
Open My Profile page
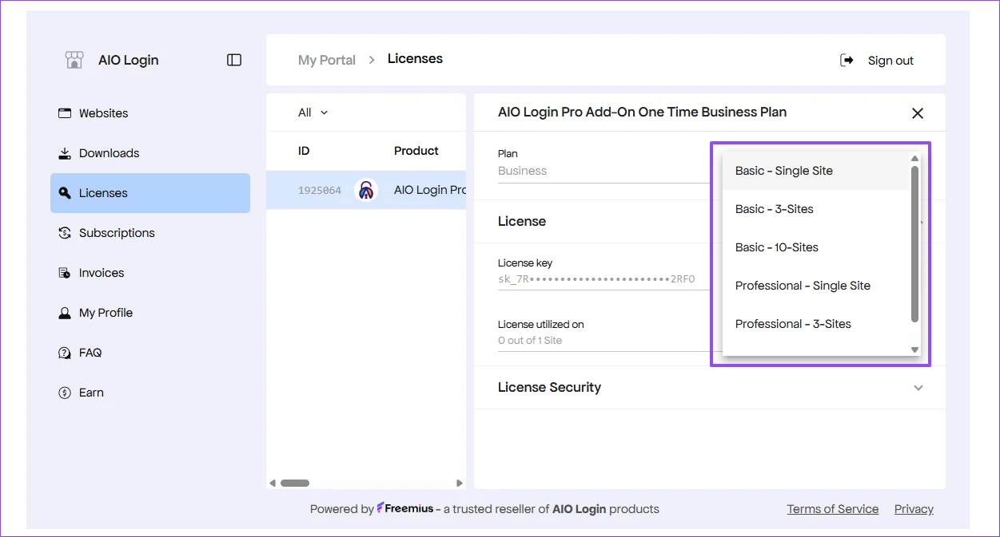[x=150, y=313]
